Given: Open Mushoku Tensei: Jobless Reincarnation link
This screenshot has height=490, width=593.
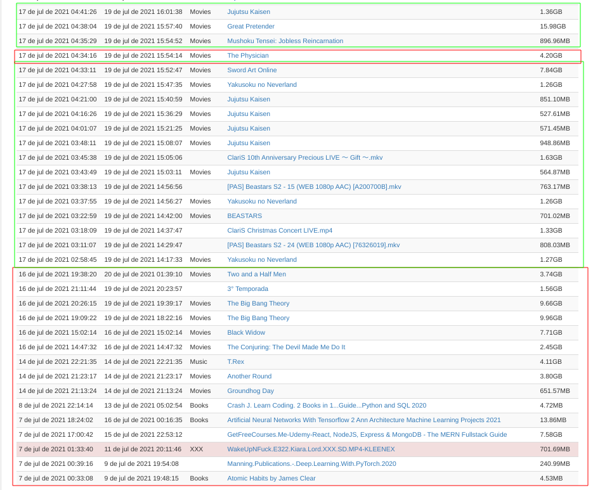Looking at the screenshot, I should coord(285,41).
